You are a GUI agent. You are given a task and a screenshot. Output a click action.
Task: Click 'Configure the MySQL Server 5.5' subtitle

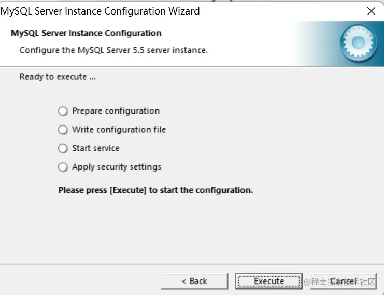point(113,50)
